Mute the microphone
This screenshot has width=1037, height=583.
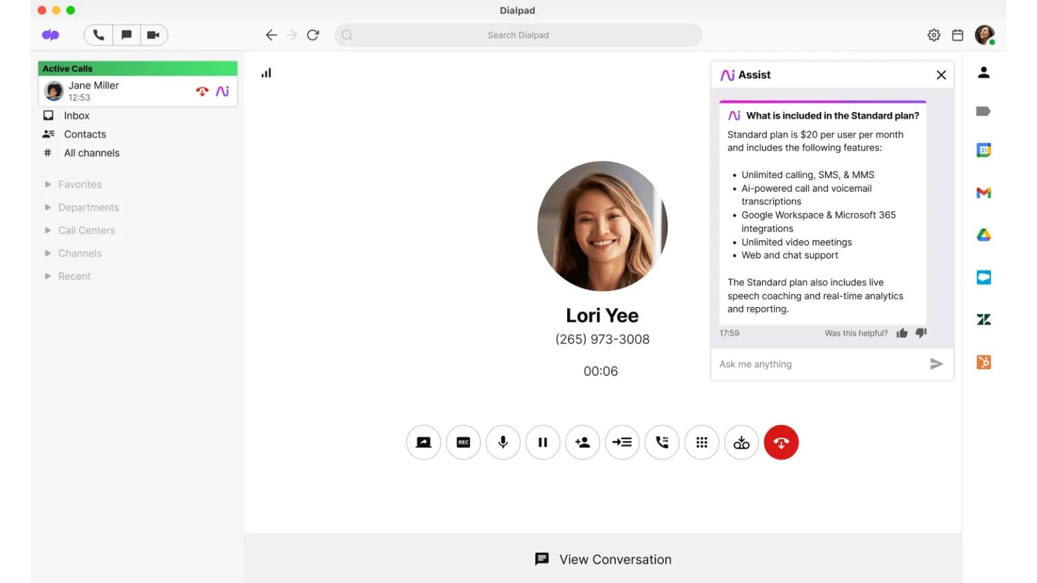(x=503, y=443)
